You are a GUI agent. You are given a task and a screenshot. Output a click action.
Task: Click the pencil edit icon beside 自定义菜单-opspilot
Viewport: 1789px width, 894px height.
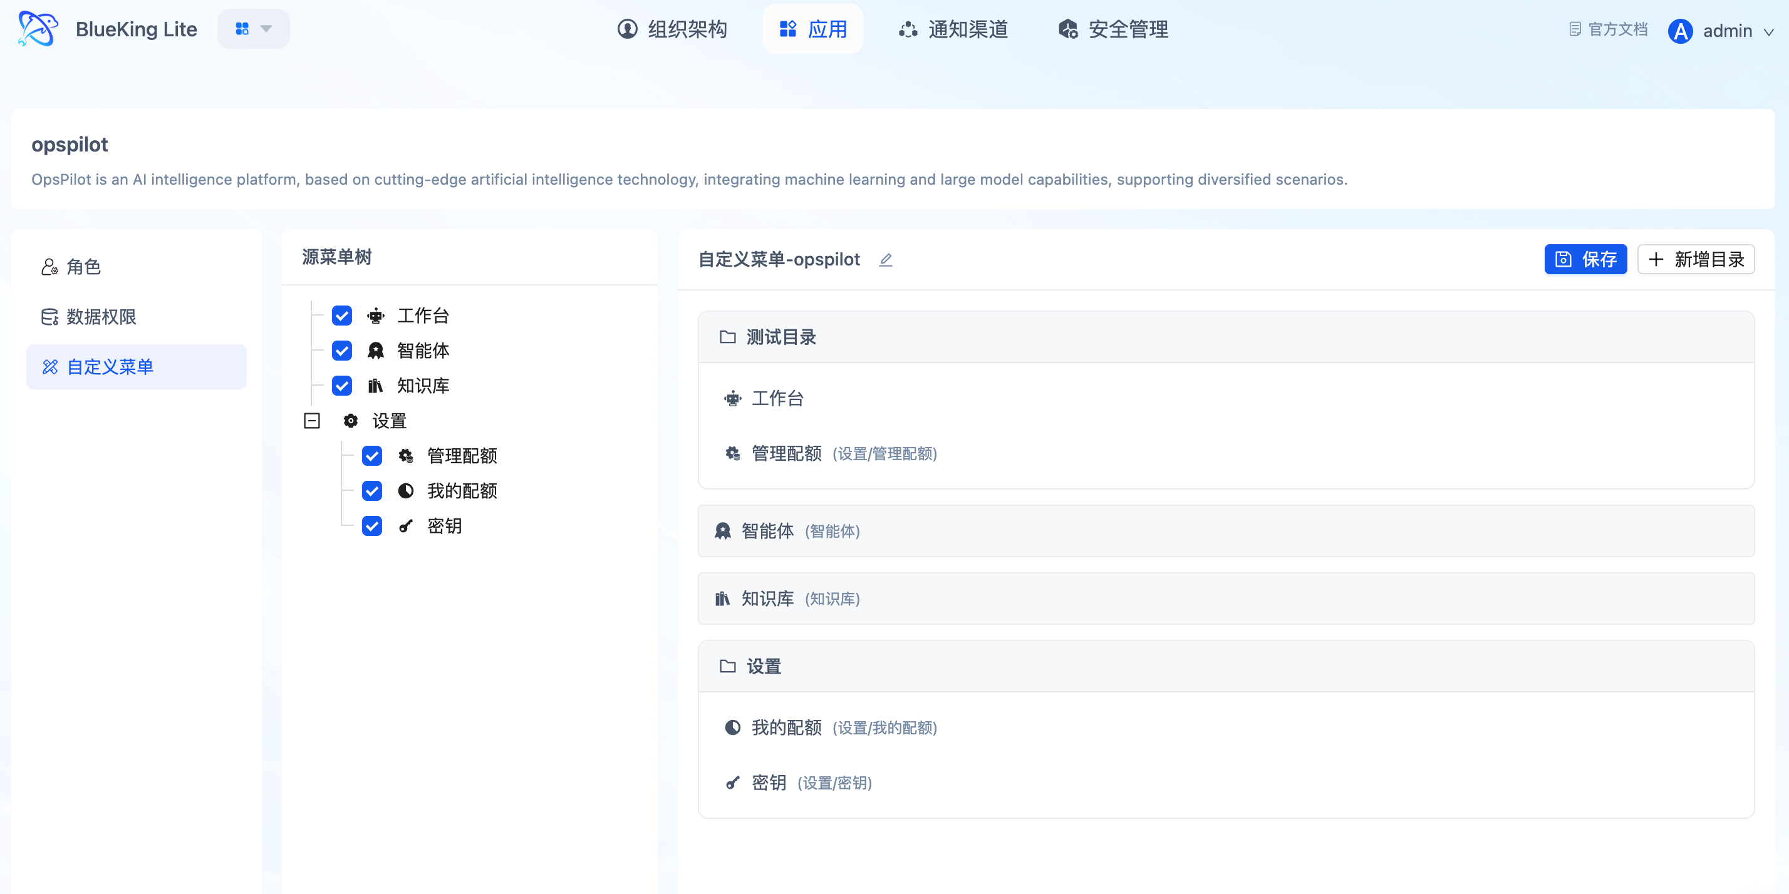point(886,260)
